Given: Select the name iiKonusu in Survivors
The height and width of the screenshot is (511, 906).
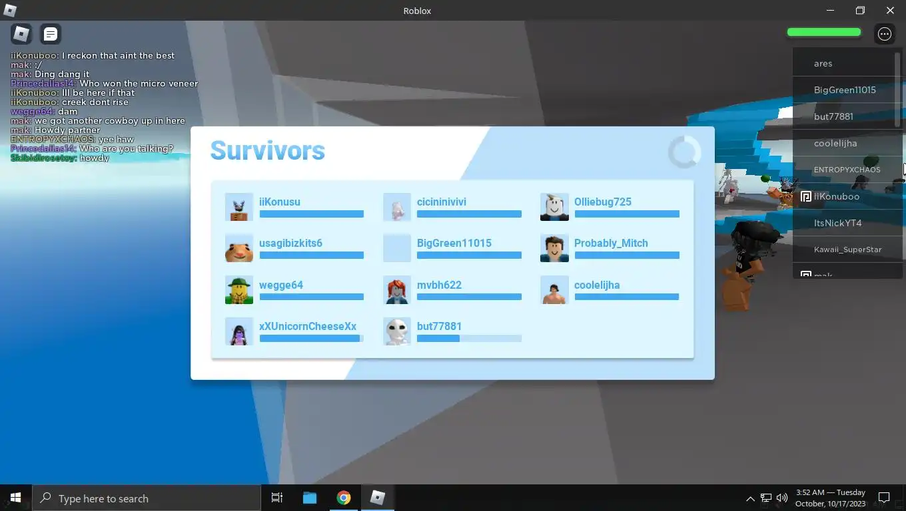Looking at the screenshot, I should click(x=280, y=202).
